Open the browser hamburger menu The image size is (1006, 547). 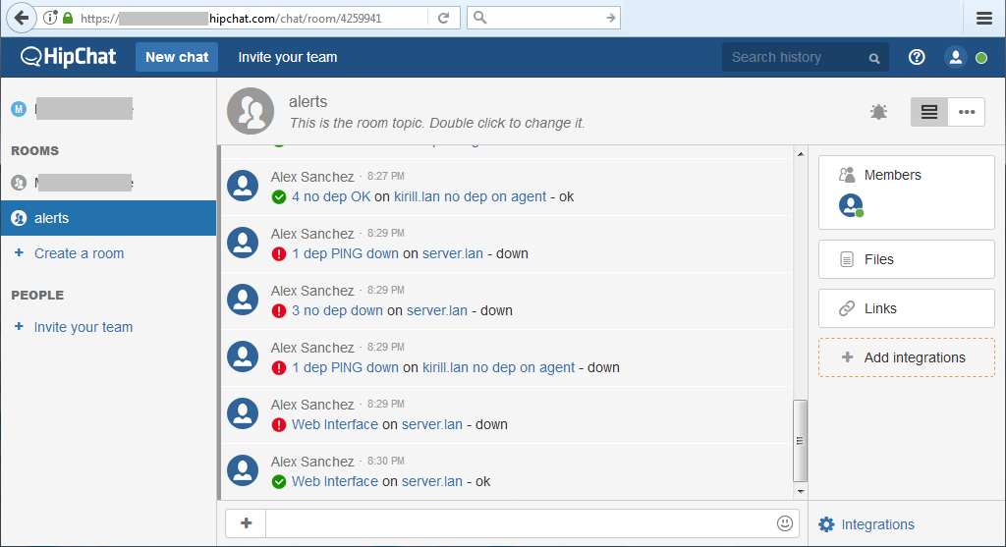(x=984, y=18)
